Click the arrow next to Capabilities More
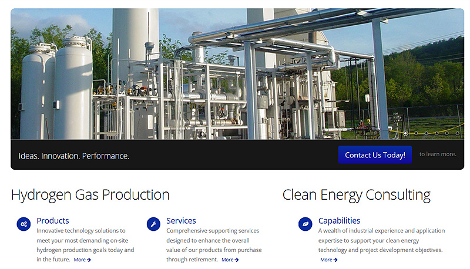Viewport: 470px width, 269px height. [x=335, y=260]
